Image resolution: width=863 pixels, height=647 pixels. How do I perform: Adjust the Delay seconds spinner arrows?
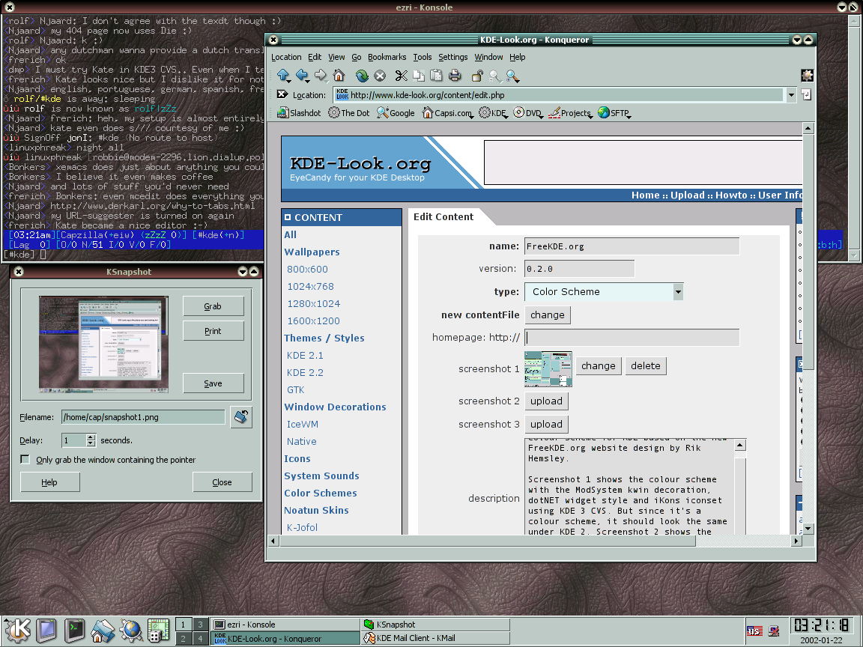click(91, 440)
